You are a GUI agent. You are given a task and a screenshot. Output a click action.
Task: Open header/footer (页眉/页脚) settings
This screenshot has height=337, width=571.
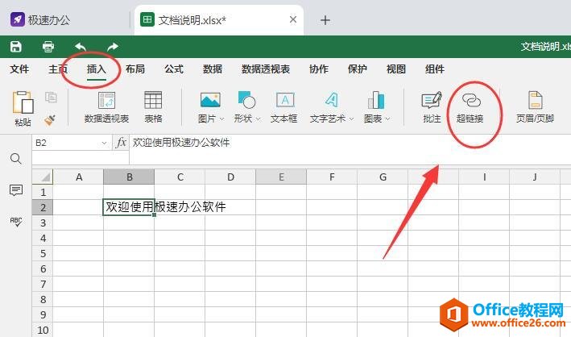(x=535, y=107)
